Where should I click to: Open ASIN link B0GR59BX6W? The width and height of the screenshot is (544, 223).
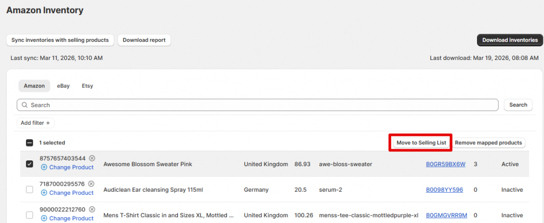445,164
